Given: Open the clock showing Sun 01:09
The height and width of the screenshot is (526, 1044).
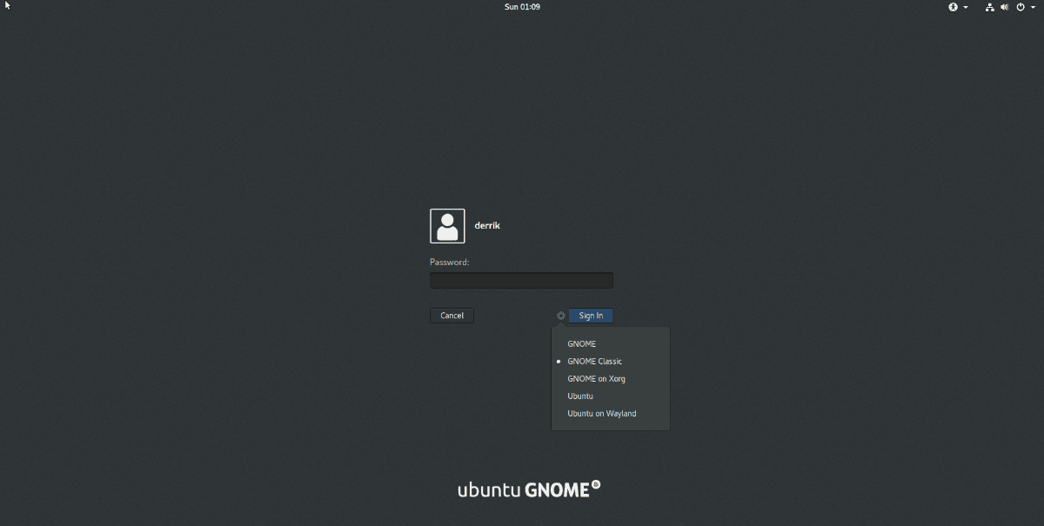Looking at the screenshot, I should click(x=522, y=7).
